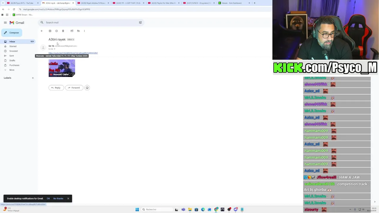Forward the email
This screenshot has height=213, width=379.
point(74,88)
